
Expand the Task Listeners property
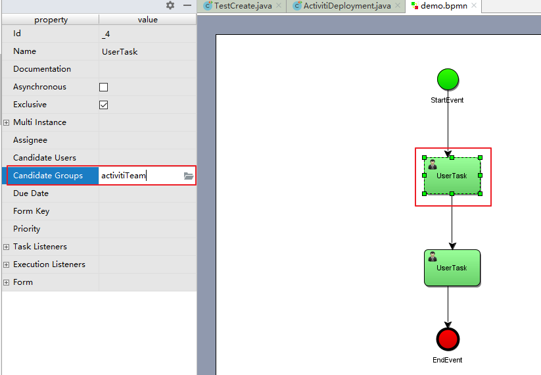pyautogui.click(x=6, y=247)
